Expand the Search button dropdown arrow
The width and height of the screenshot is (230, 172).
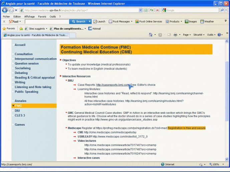(90, 22)
